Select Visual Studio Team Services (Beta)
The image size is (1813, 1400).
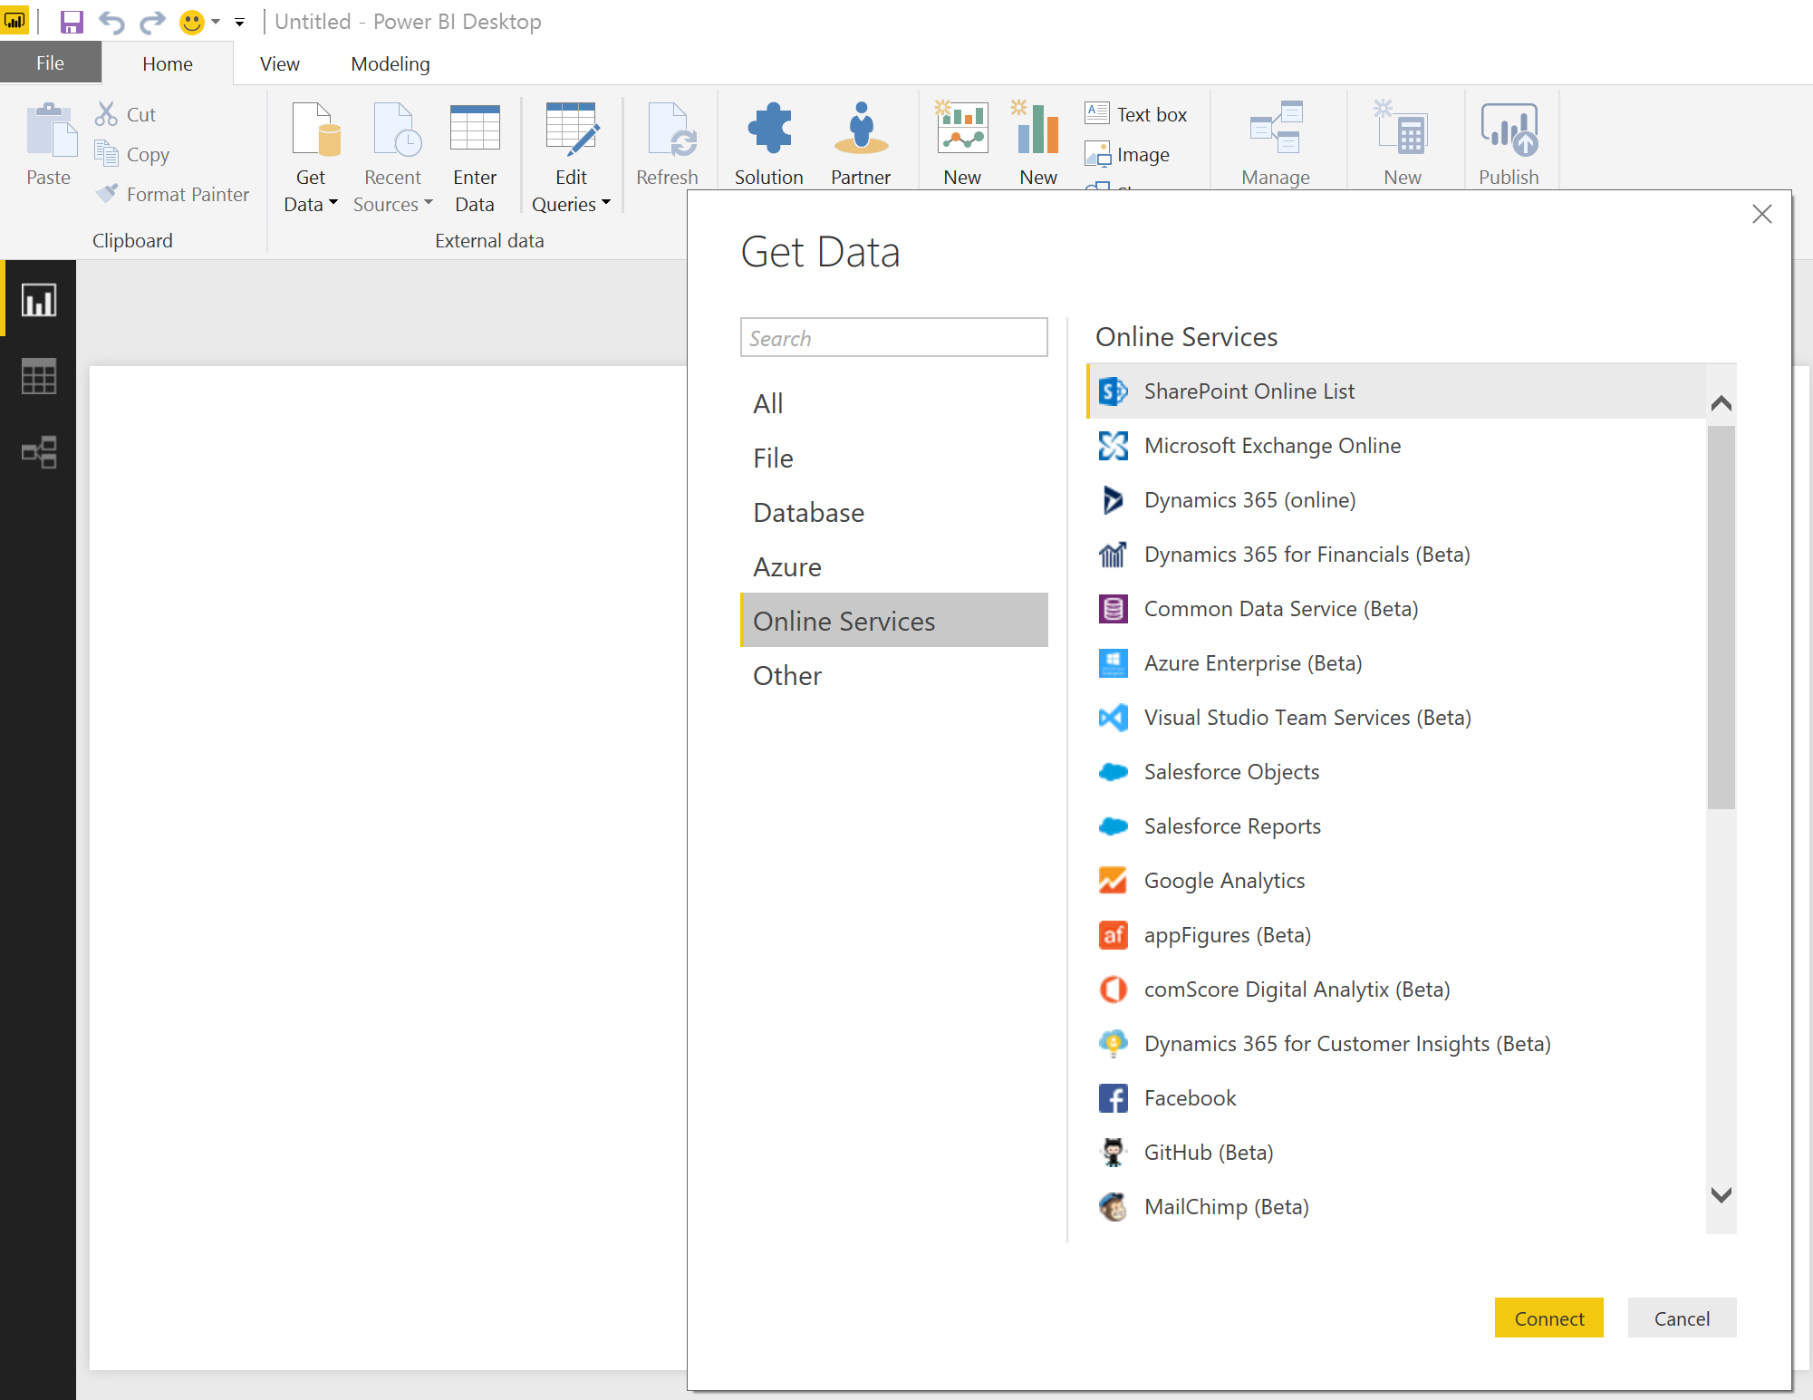click(x=1395, y=718)
